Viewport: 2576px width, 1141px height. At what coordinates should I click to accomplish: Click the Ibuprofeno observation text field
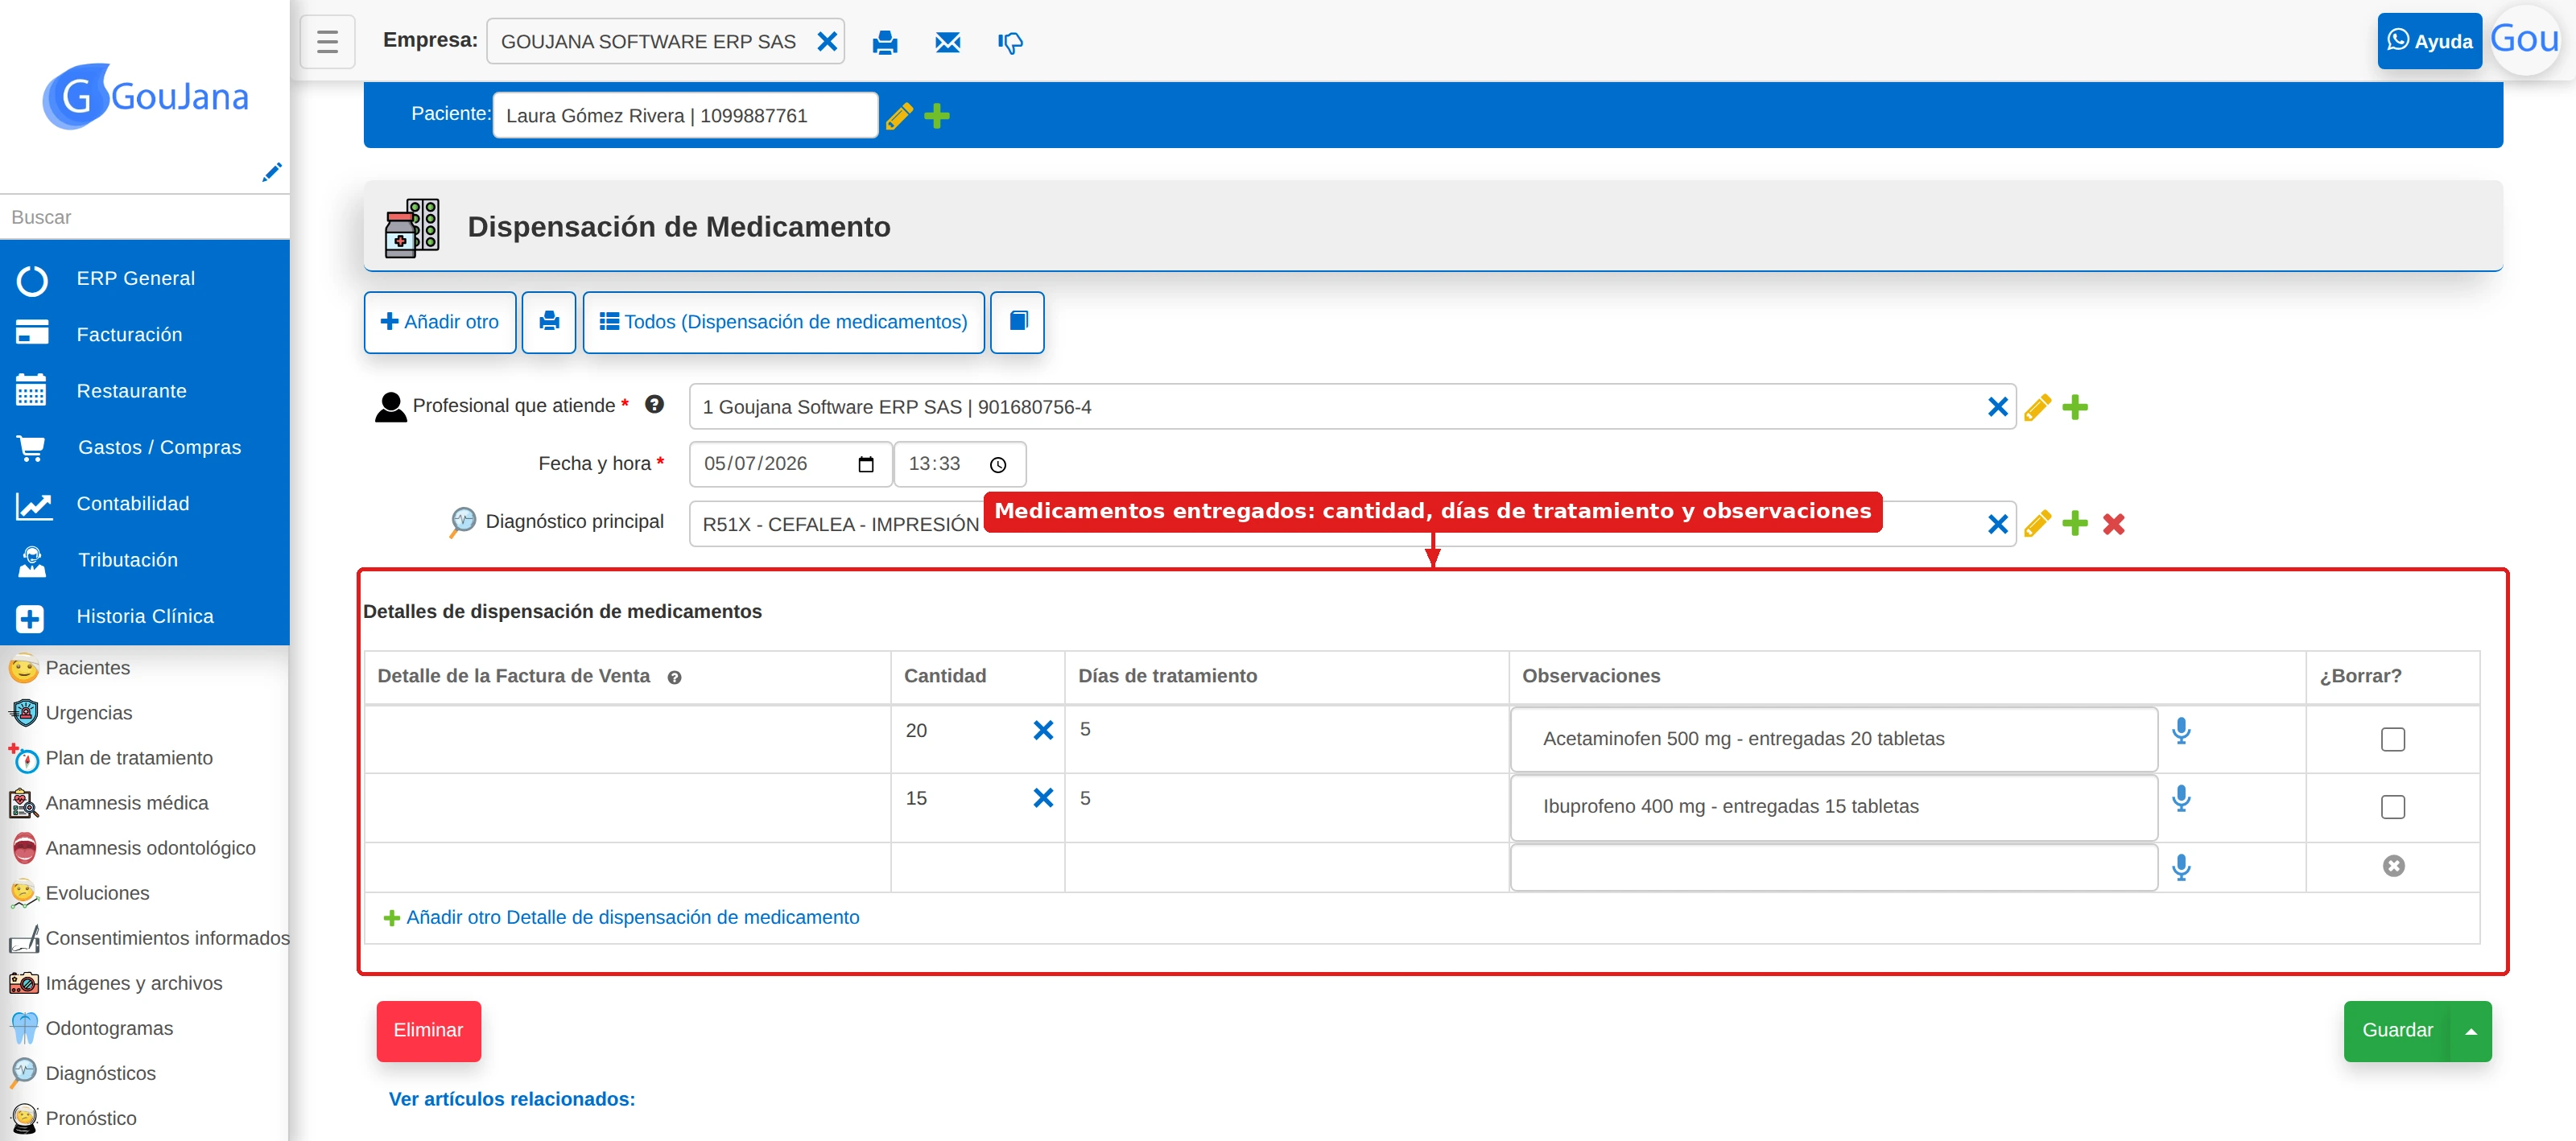tap(1834, 807)
